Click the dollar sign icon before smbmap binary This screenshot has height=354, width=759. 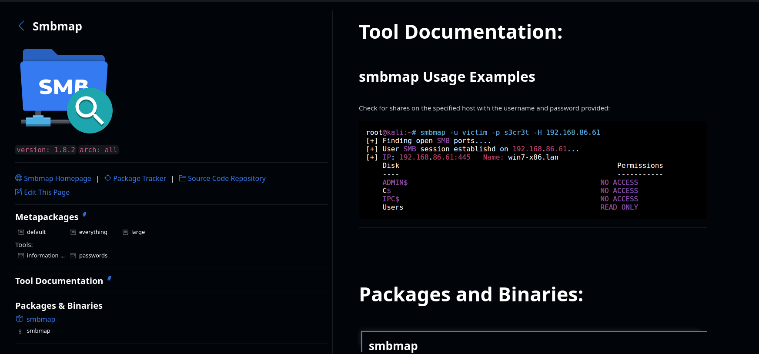[x=20, y=331]
